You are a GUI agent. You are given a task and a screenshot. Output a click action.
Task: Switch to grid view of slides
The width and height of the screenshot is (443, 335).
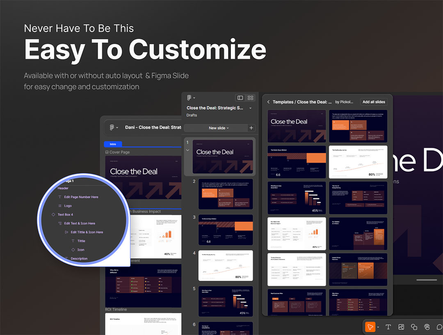(x=250, y=98)
